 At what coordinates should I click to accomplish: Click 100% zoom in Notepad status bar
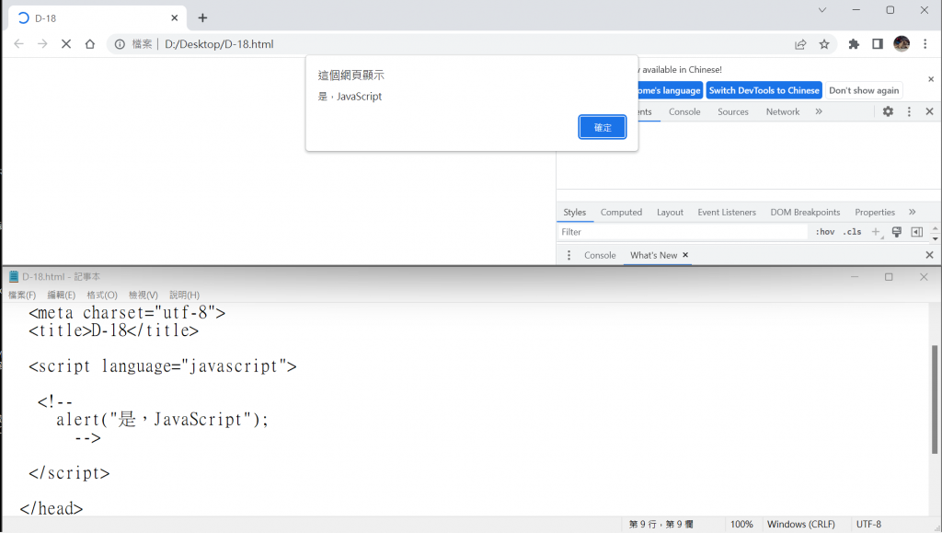(x=741, y=524)
